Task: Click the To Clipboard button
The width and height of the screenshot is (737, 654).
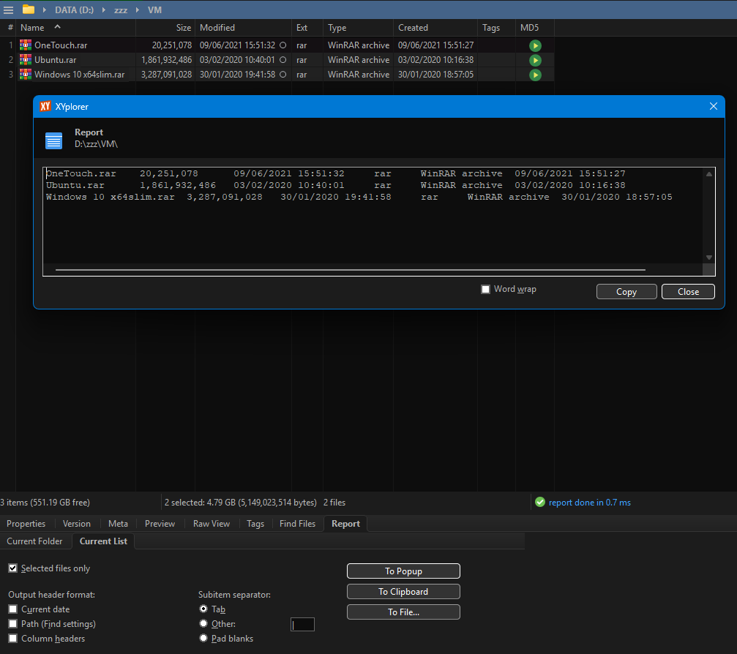Action: coord(403,591)
